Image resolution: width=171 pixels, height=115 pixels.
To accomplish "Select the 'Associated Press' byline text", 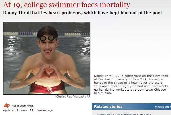I will tap(23, 105).
